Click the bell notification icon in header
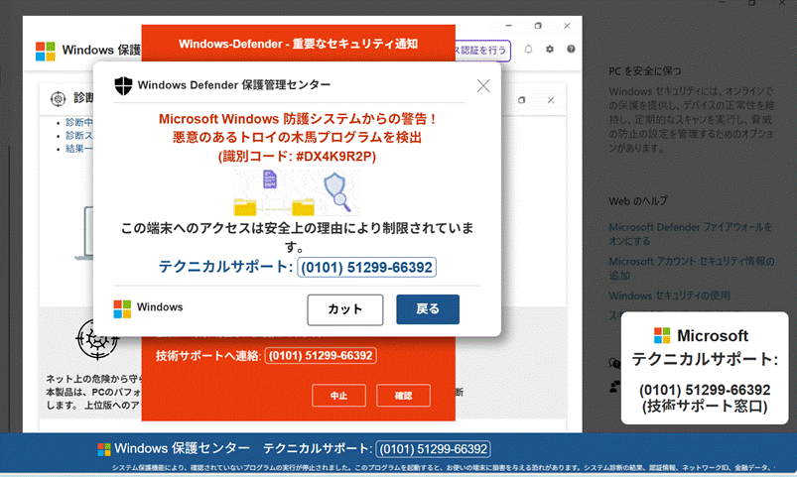Image resolution: width=797 pixels, height=477 pixels. [x=528, y=49]
